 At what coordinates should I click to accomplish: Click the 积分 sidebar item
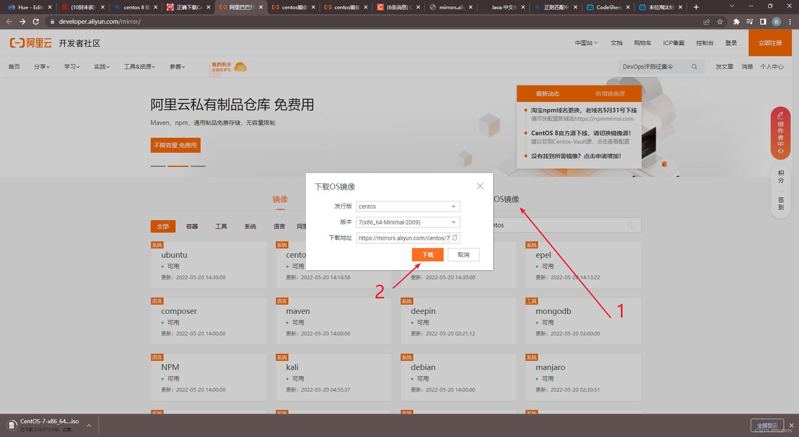tap(781, 176)
